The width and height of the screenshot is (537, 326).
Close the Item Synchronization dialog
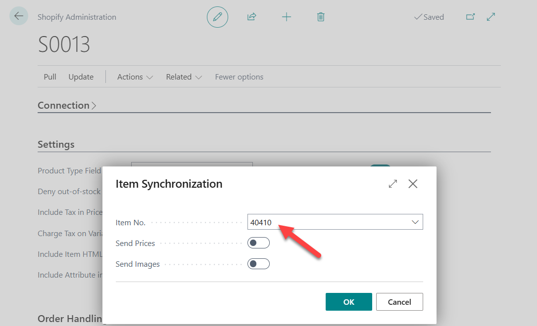point(413,184)
